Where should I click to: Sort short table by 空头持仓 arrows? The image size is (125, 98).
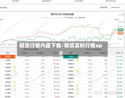pyautogui.click(x=92, y=53)
